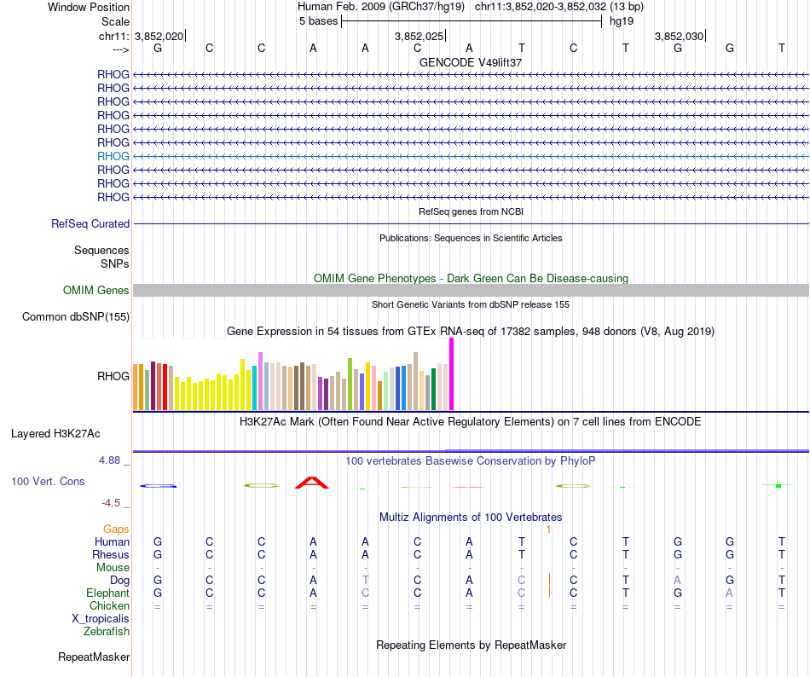The width and height of the screenshot is (810, 677).
Task: Click the hg19 text beside the scale bar
Action: click(x=621, y=21)
